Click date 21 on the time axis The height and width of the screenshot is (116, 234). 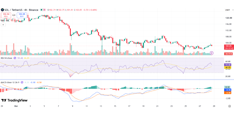[x=157, y=106]
